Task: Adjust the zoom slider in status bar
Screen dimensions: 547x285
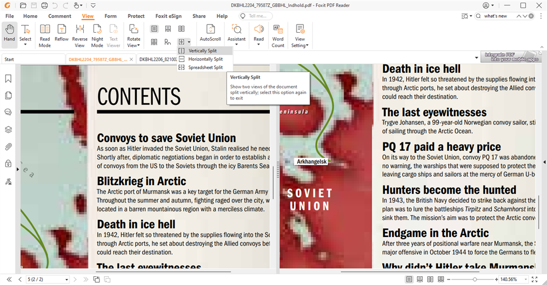Action: coord(475,280)
